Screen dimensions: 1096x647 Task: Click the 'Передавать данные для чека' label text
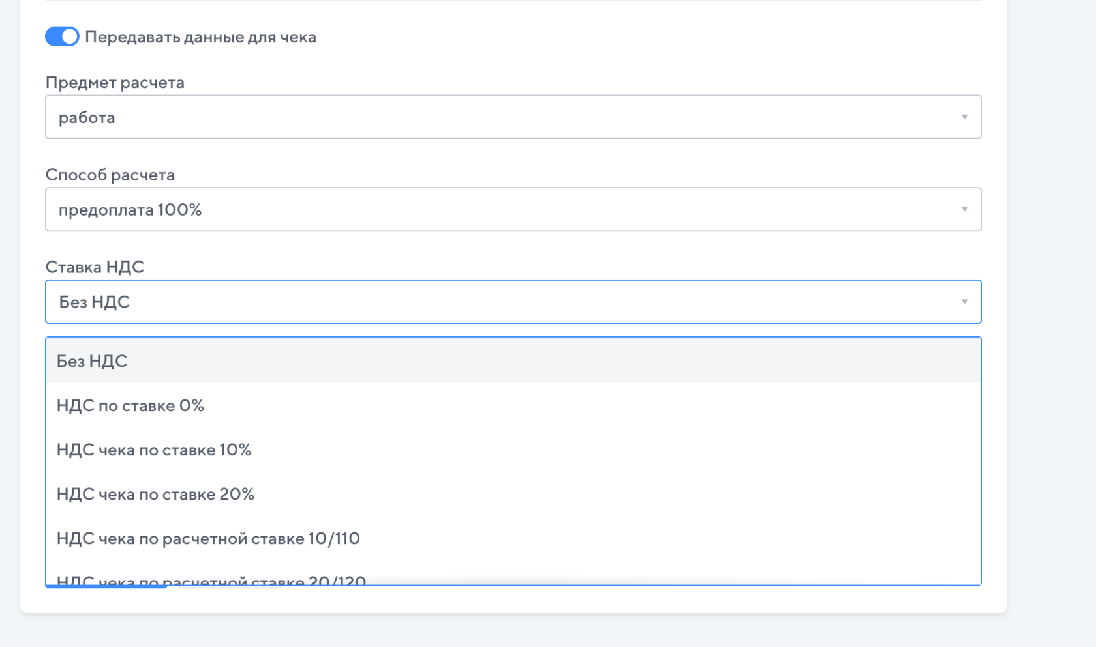pos(200,37)
